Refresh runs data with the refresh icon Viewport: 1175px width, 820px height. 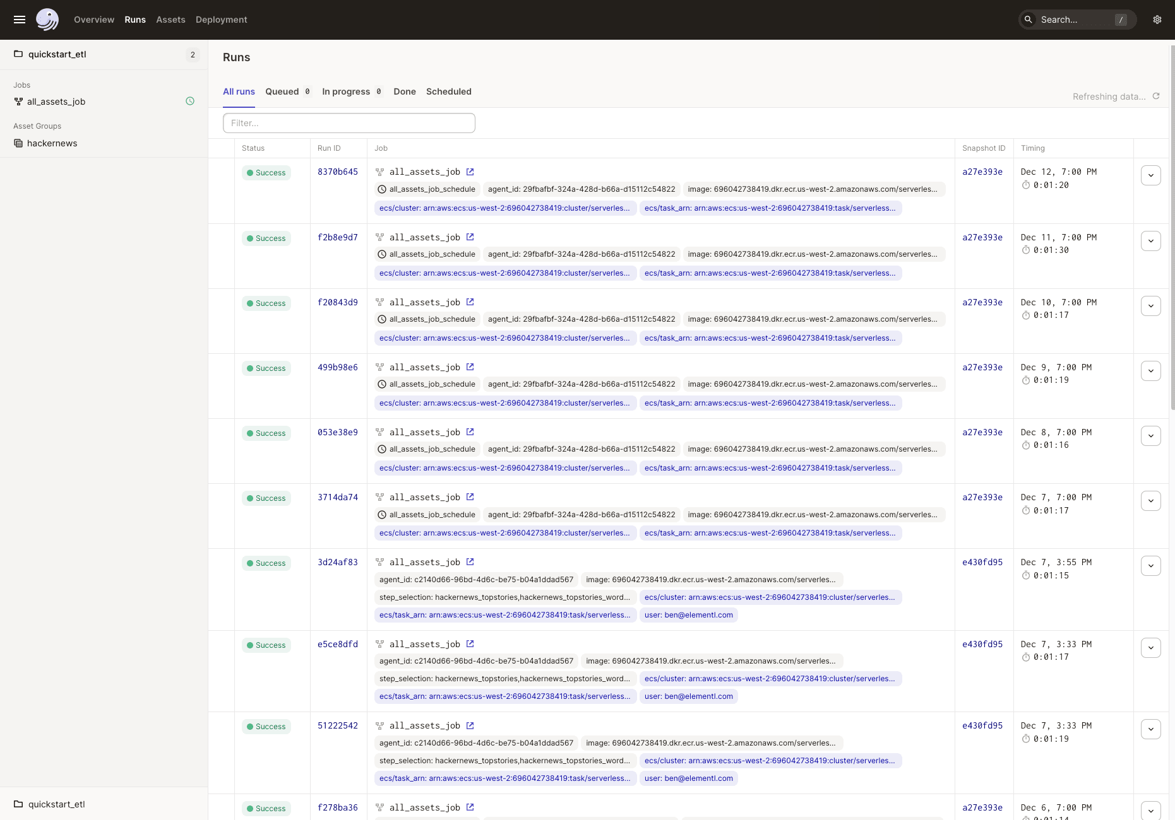click(x=1157, y=96)
